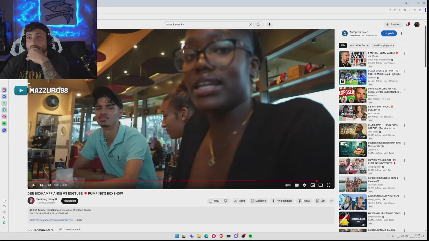This screenshot has width=429, height=241.
Task: Open options for 6 Mütter Blind Daten
Action: tap(405, 53)
